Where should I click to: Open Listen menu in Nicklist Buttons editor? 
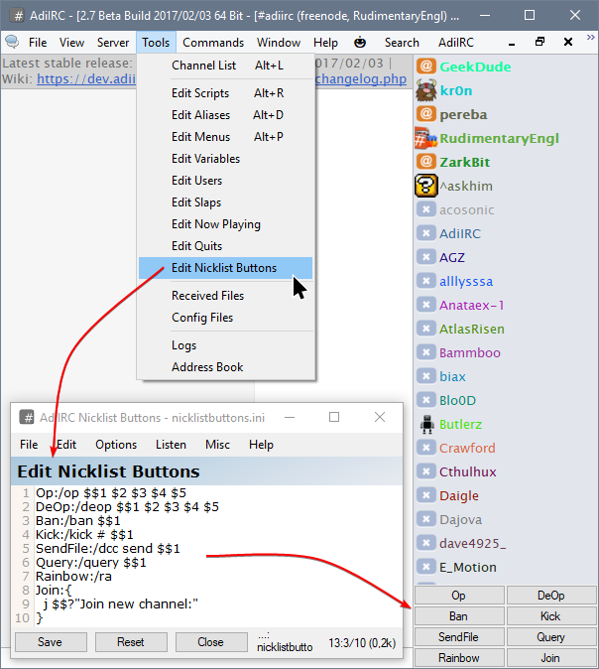(x=171, y=445)
